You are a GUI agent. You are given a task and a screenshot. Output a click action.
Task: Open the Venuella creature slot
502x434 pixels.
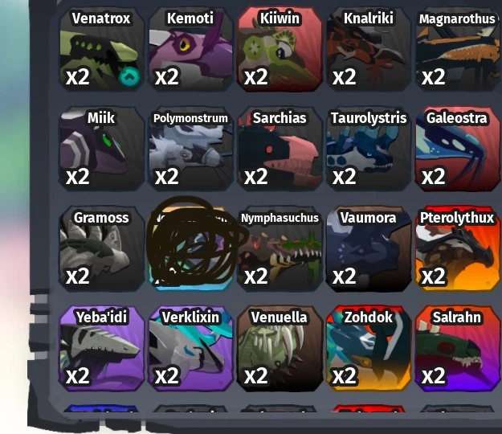280,349
